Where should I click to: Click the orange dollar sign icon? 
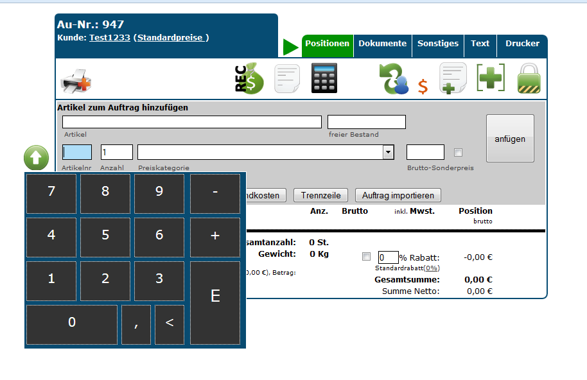point(423,85)
